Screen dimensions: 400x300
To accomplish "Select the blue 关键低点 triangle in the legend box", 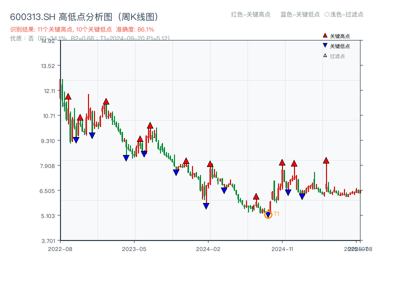I will (x=324, y=45).
